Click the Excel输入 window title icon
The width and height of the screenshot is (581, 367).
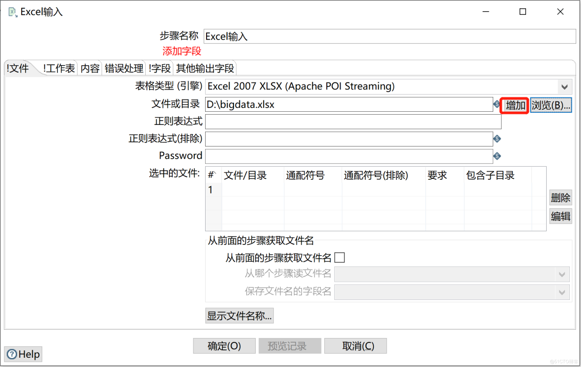13,12
